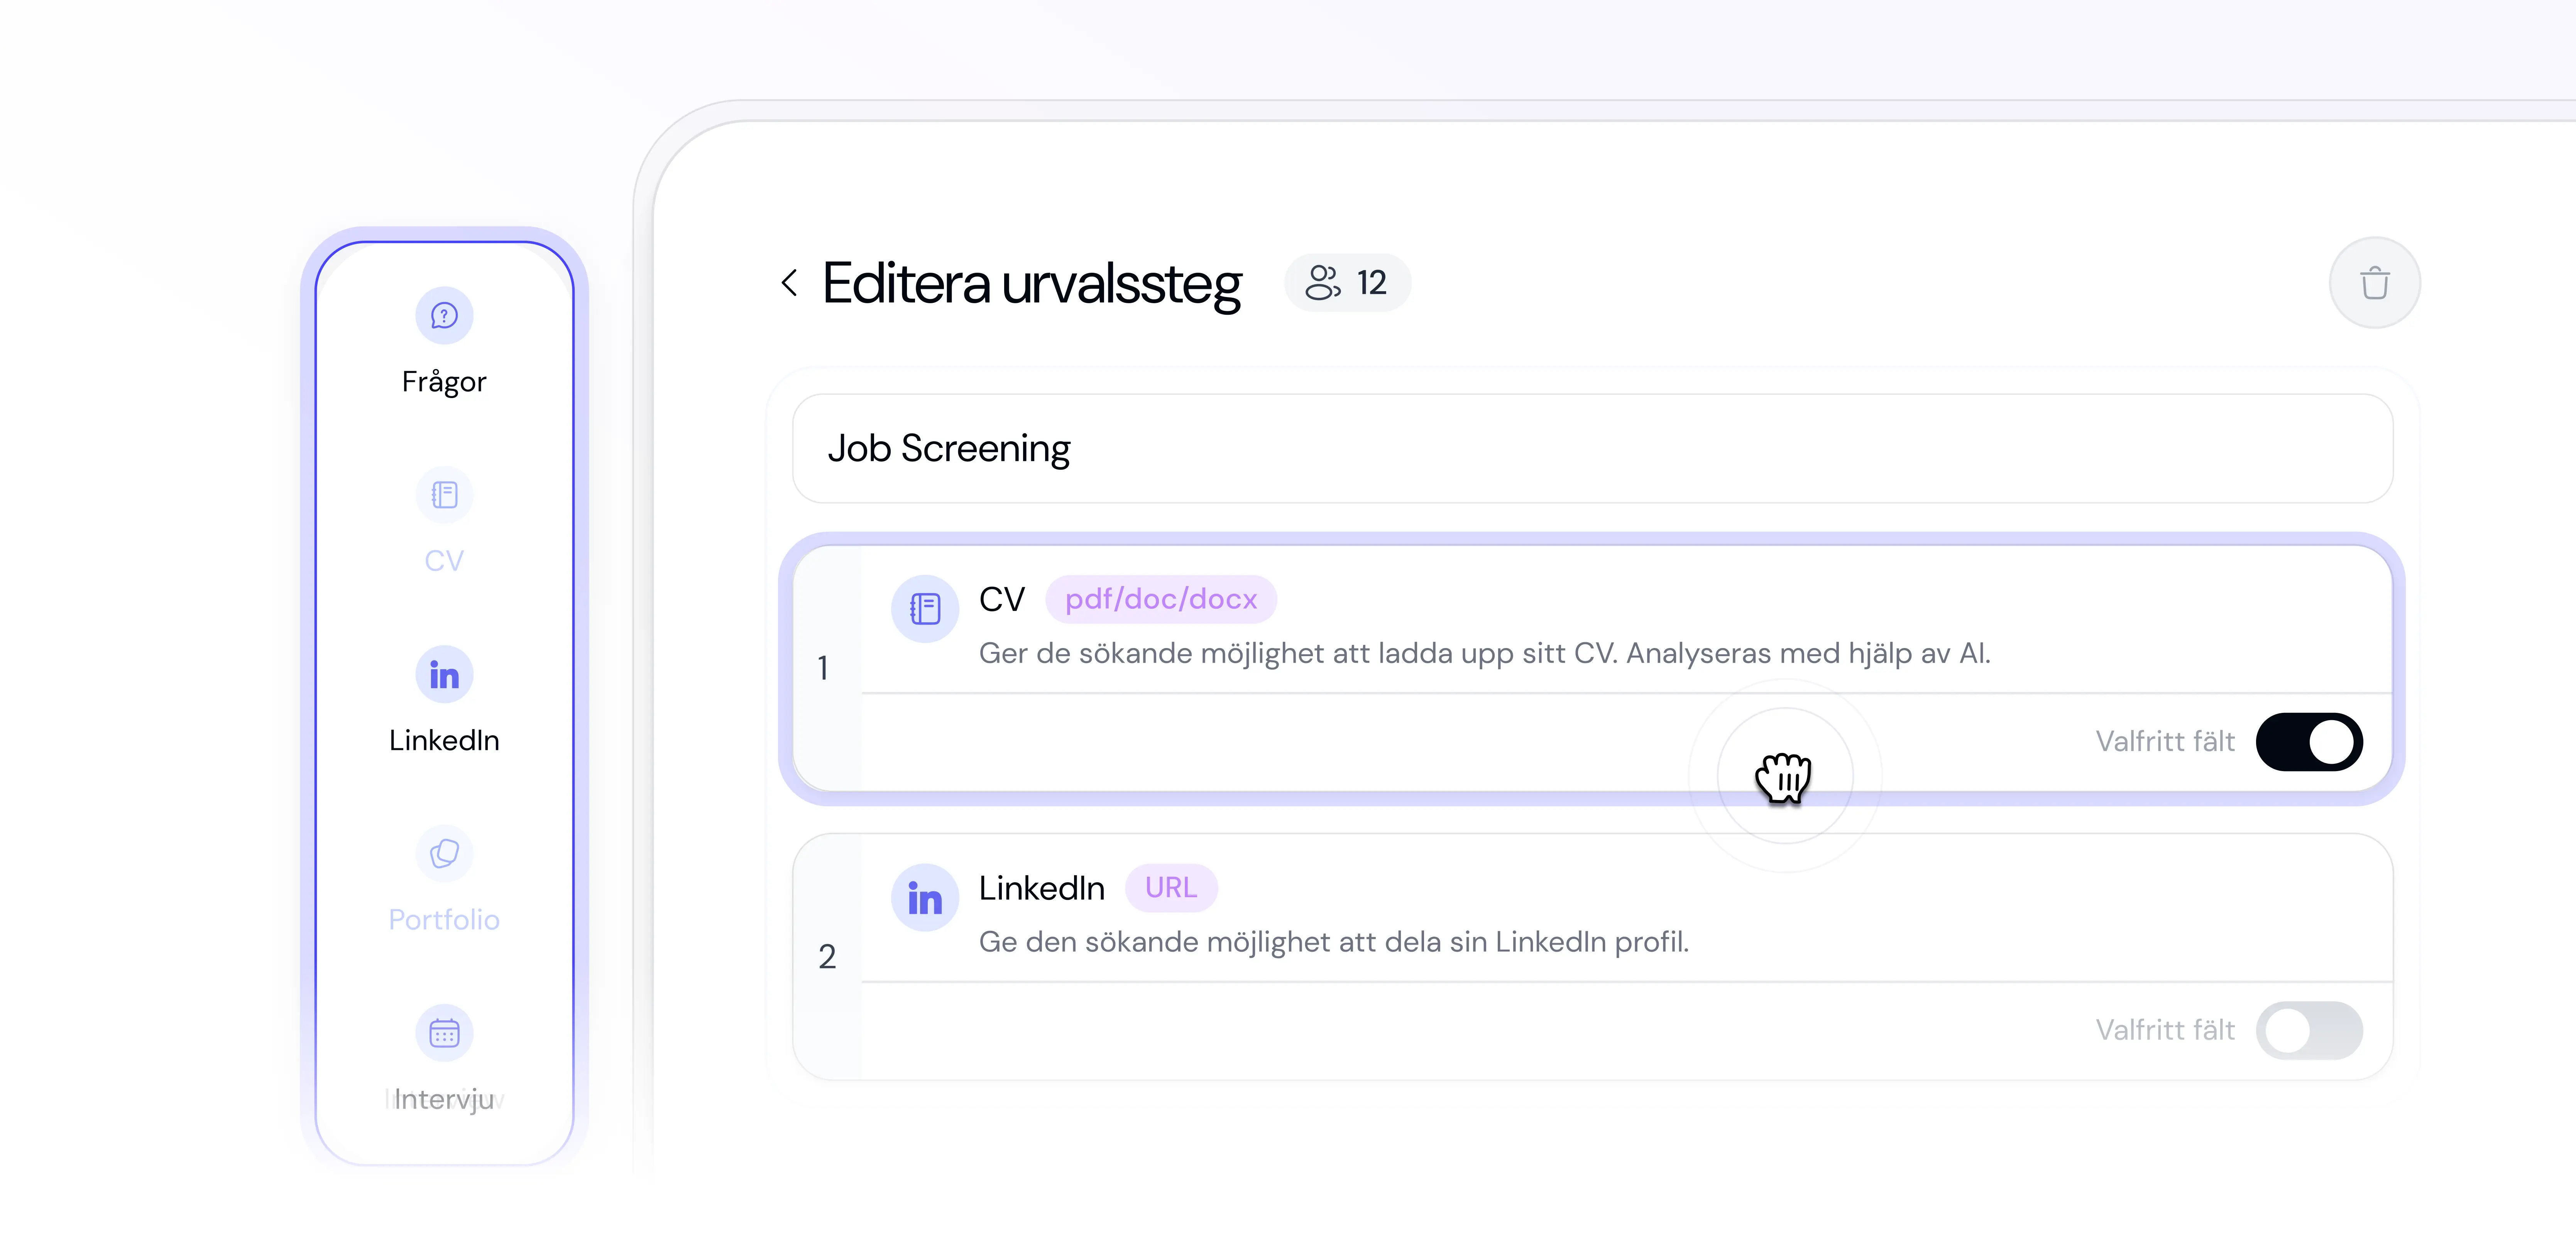Click the Intervju label in sidebar
Viewport: 2576px width, 1244px height.
[x=444, y=1099]
